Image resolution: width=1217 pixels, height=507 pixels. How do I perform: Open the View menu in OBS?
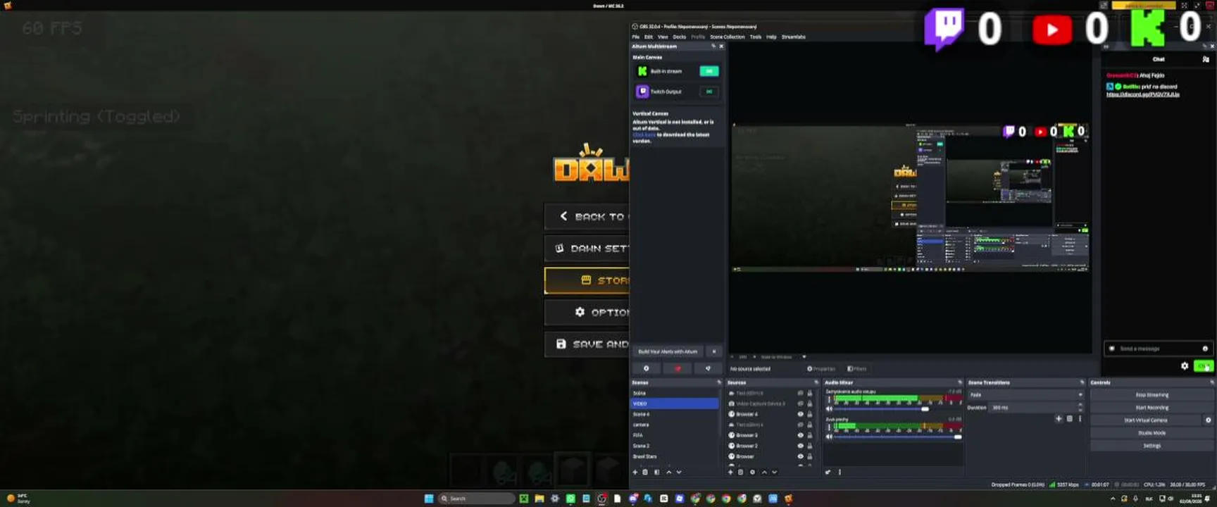pos(663,37)
